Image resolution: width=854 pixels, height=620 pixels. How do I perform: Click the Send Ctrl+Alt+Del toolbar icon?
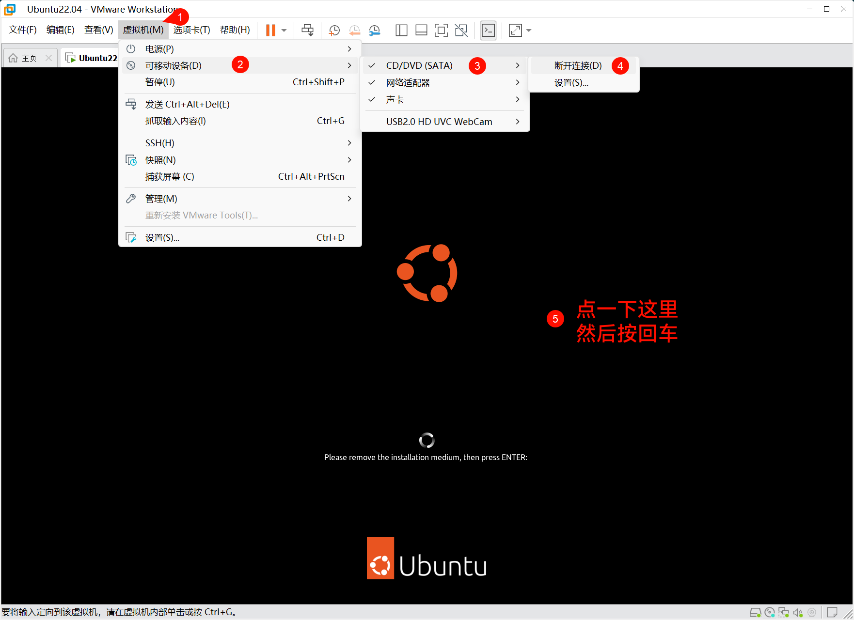307,30
